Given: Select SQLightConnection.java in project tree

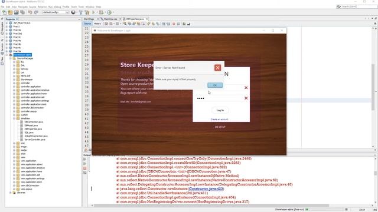Looking at the screenshot, I should click(x=36, y=136).
